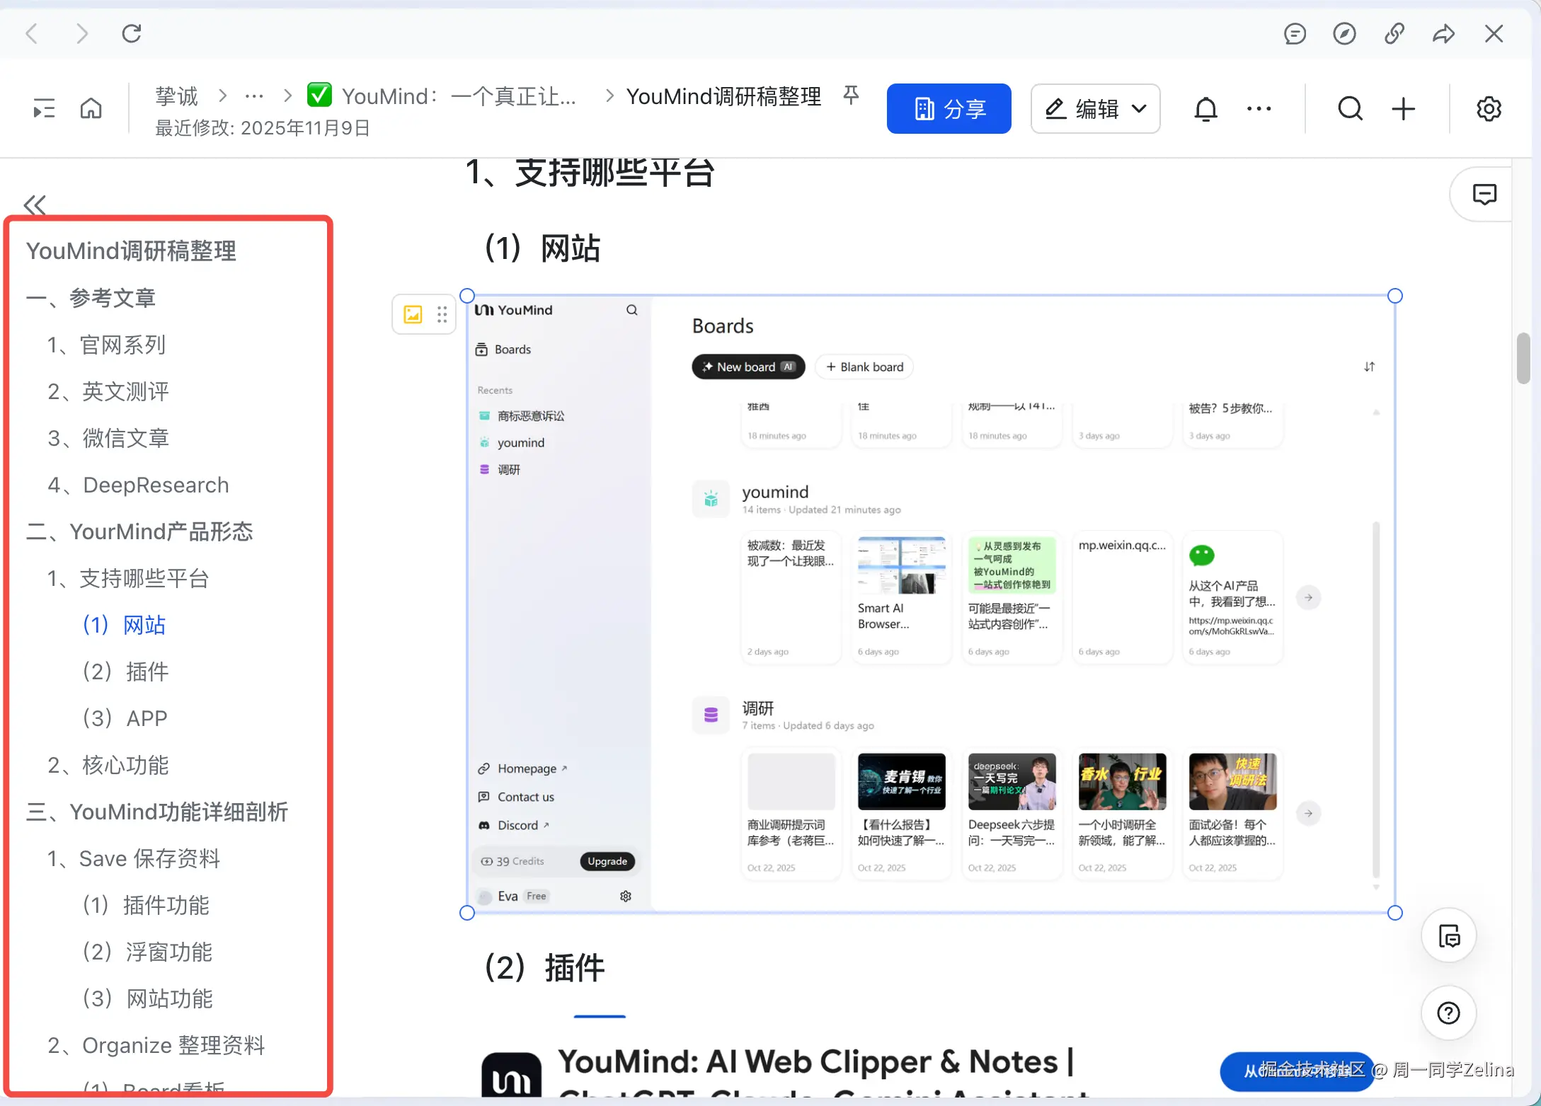Go forward using the forward arrow
The width and height of the screenshot is (1541, 1106).
tap(82, 33)
